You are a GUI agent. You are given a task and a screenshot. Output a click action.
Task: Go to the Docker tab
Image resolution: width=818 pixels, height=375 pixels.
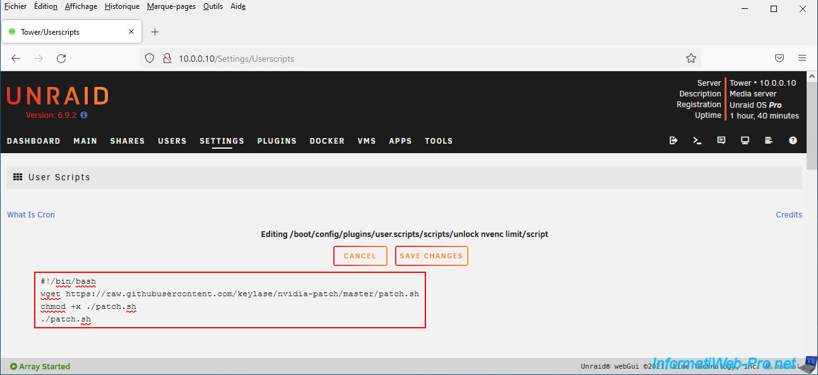point(327,141)
